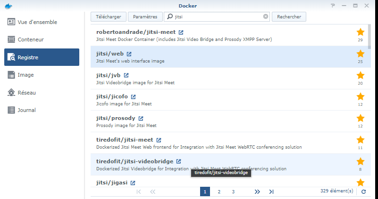Go to results page 2
Viewport: 378px width, 199px height.
click(219, 191)
